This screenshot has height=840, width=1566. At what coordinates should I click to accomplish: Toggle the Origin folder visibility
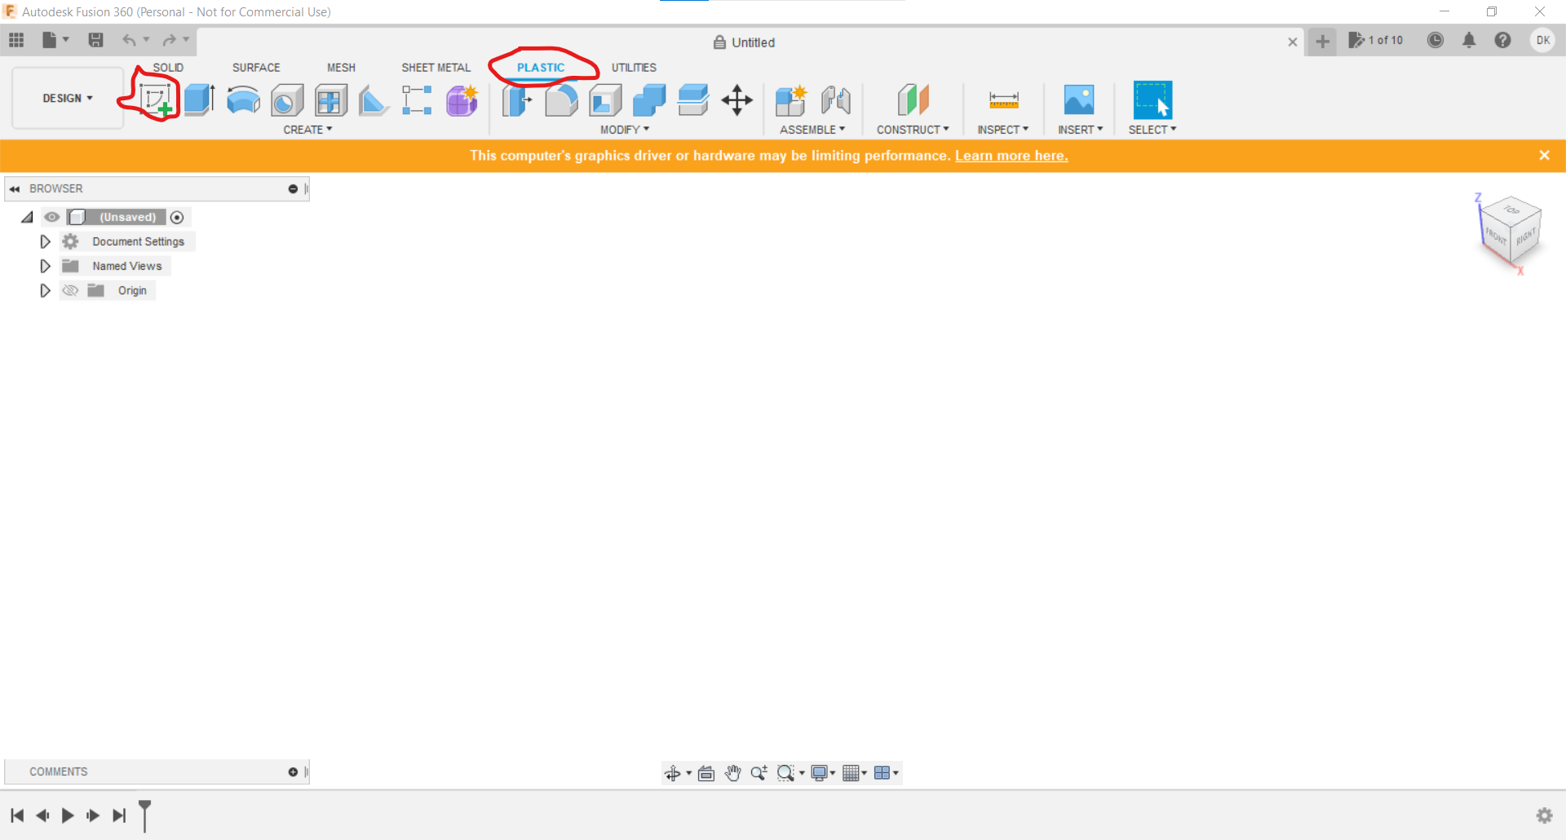[x=70, y=290]
